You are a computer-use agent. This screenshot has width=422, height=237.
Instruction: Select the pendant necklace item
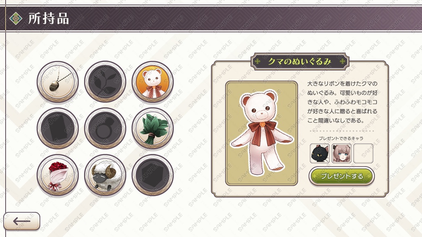coord(58,81)
